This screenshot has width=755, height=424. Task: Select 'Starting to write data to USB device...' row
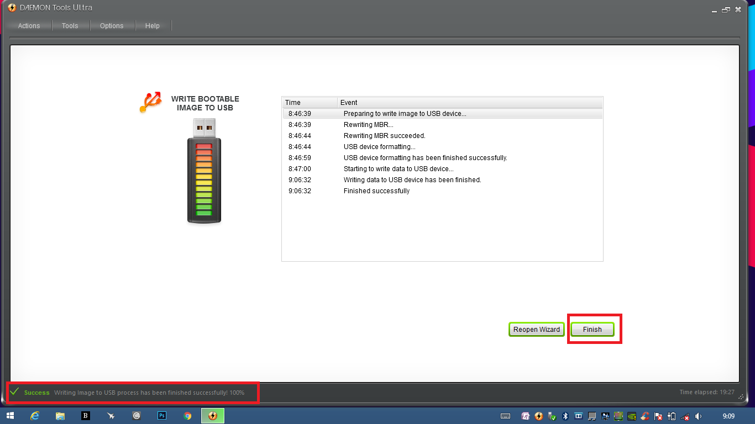pyautogui.click(x=443, y=169)
